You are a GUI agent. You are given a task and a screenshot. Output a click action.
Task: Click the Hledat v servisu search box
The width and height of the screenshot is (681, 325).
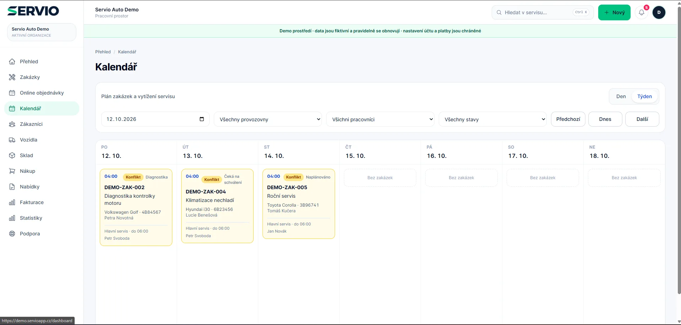click(x=542, y=12)
